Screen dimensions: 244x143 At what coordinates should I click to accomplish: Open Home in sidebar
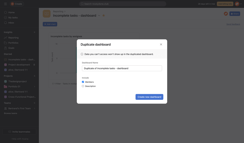click(x=11, y=12)
